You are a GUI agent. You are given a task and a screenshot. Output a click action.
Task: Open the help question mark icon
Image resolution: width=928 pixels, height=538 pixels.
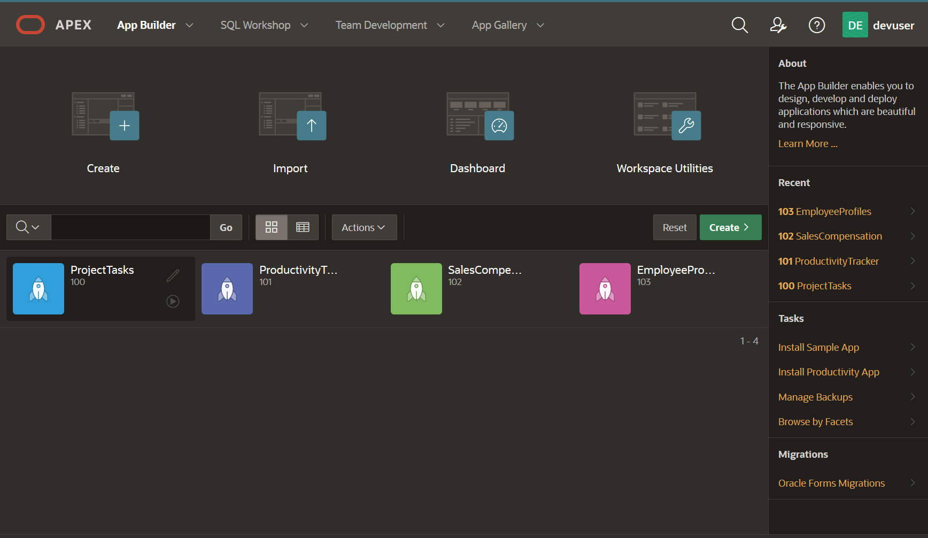click(x=816, y=25)
